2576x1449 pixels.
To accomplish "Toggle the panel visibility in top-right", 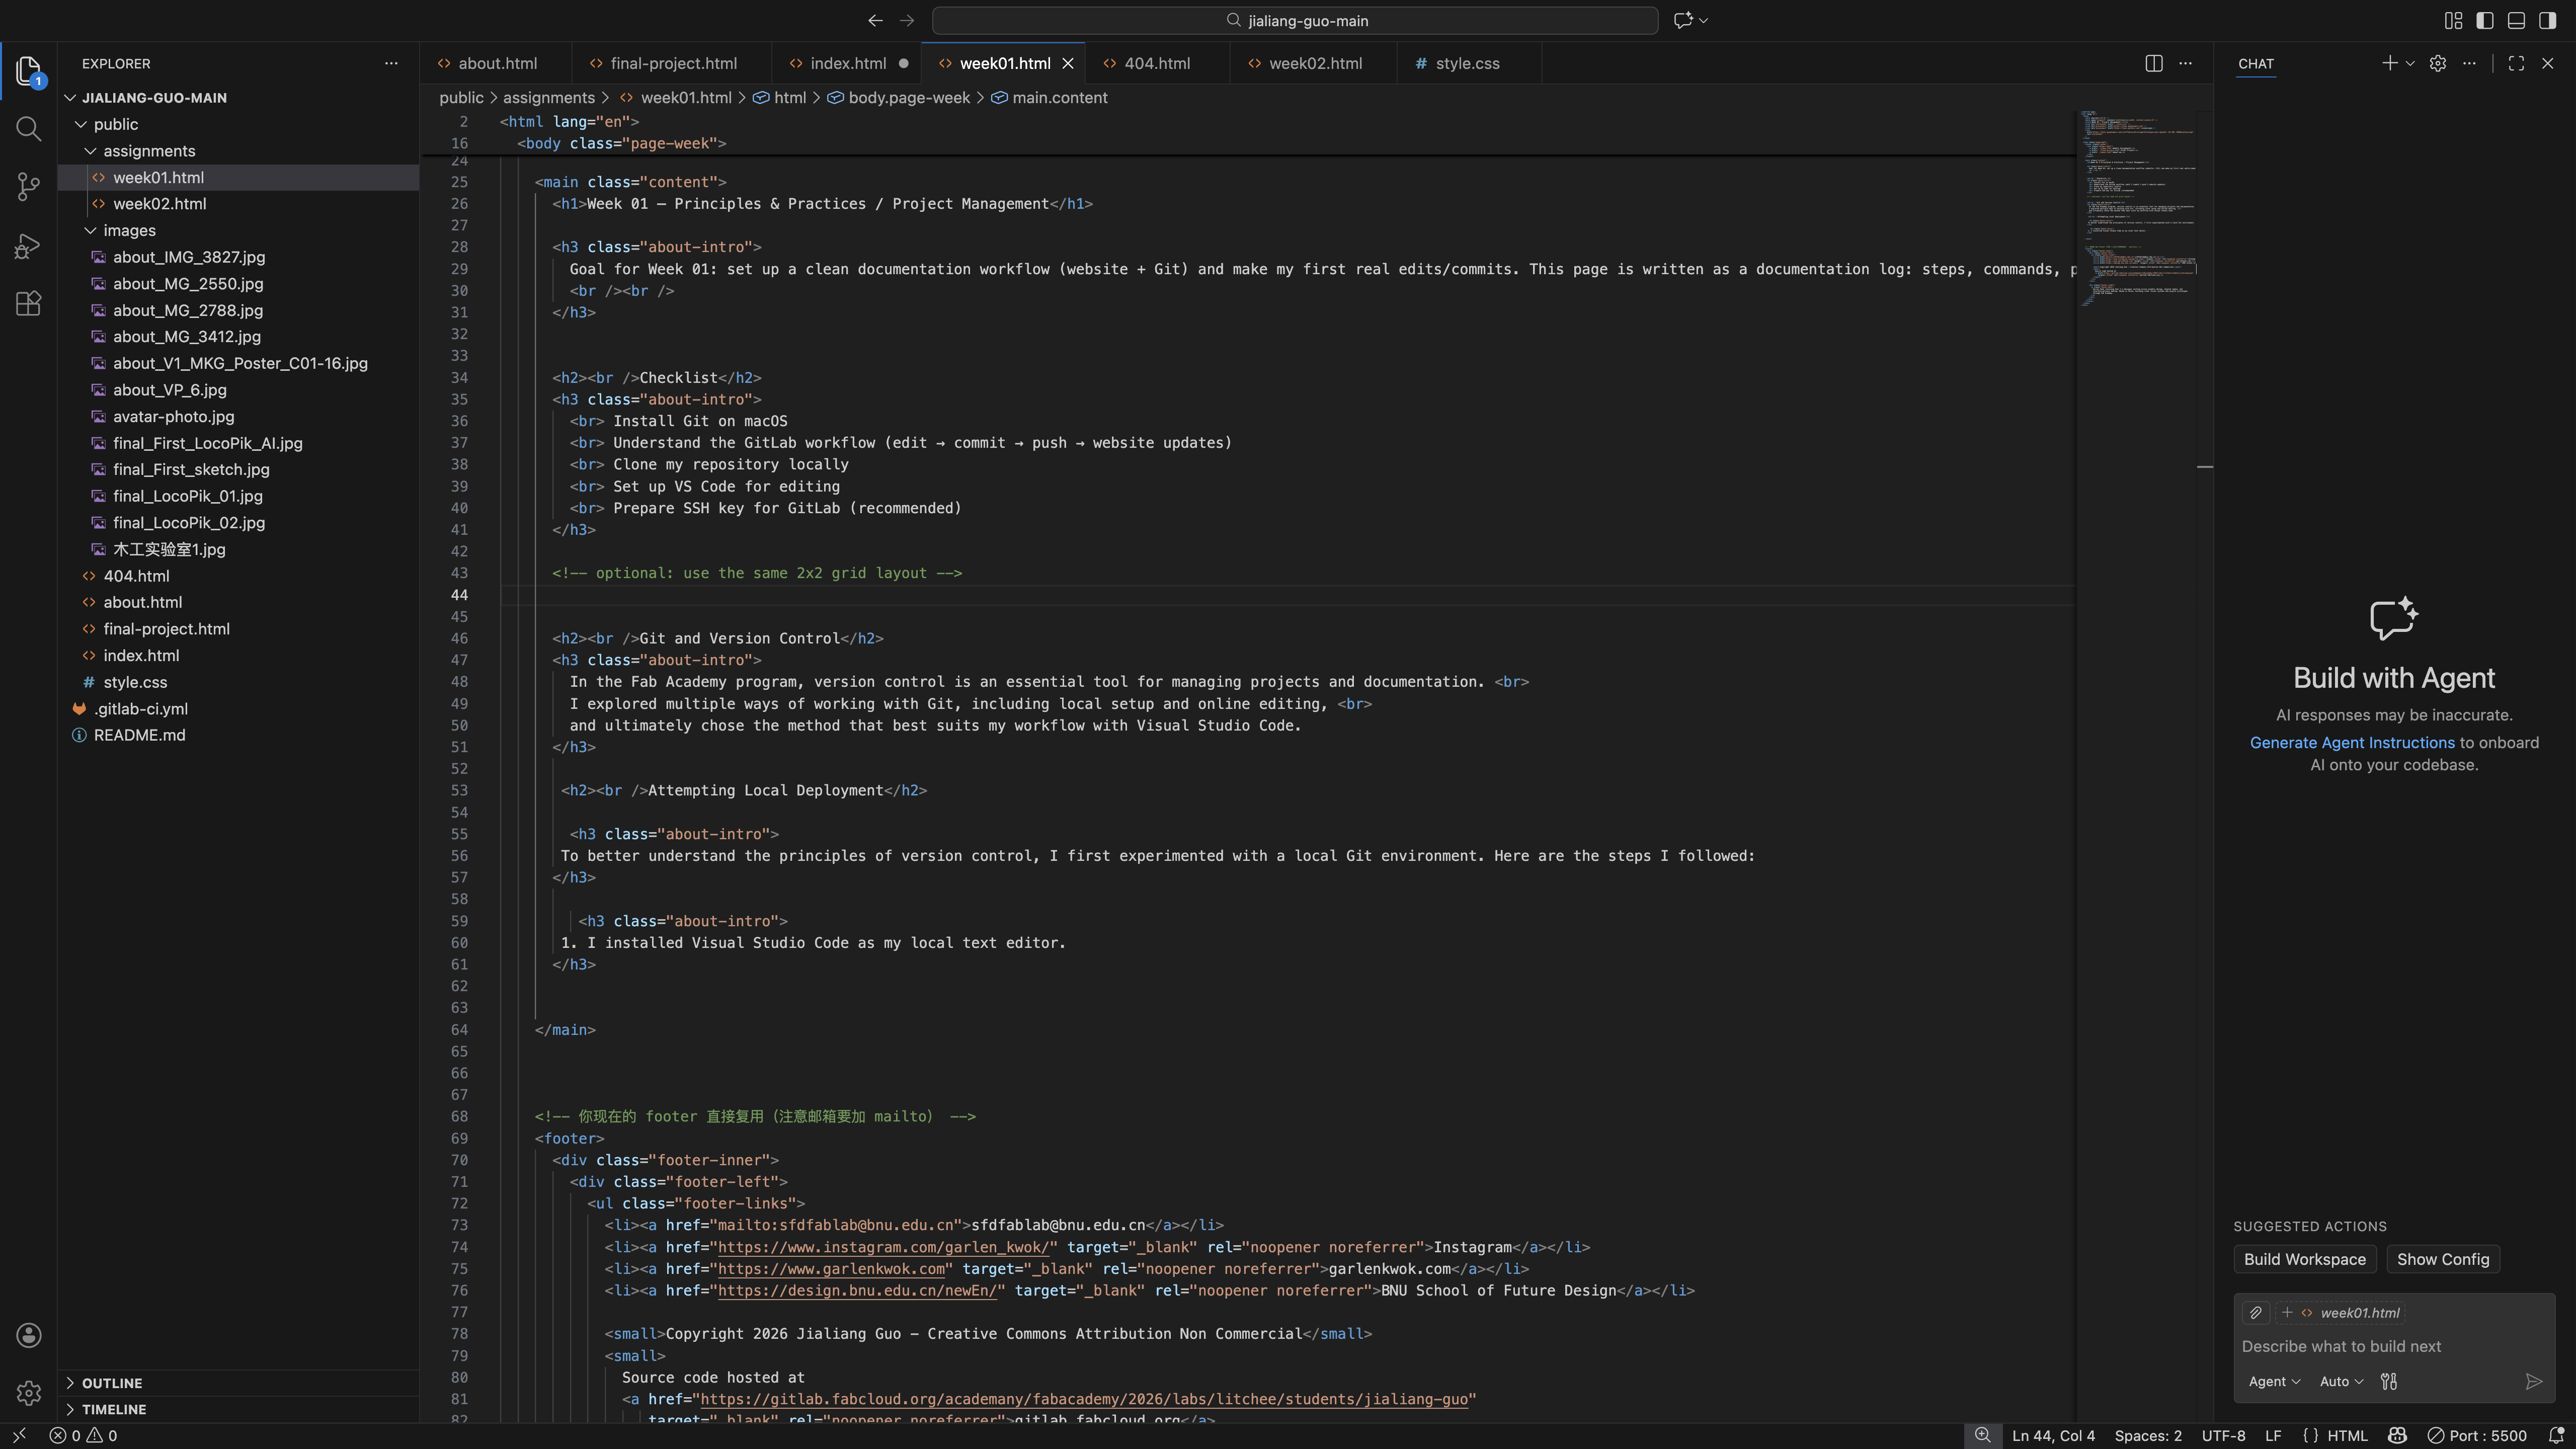I will (x=2516, y=20).
